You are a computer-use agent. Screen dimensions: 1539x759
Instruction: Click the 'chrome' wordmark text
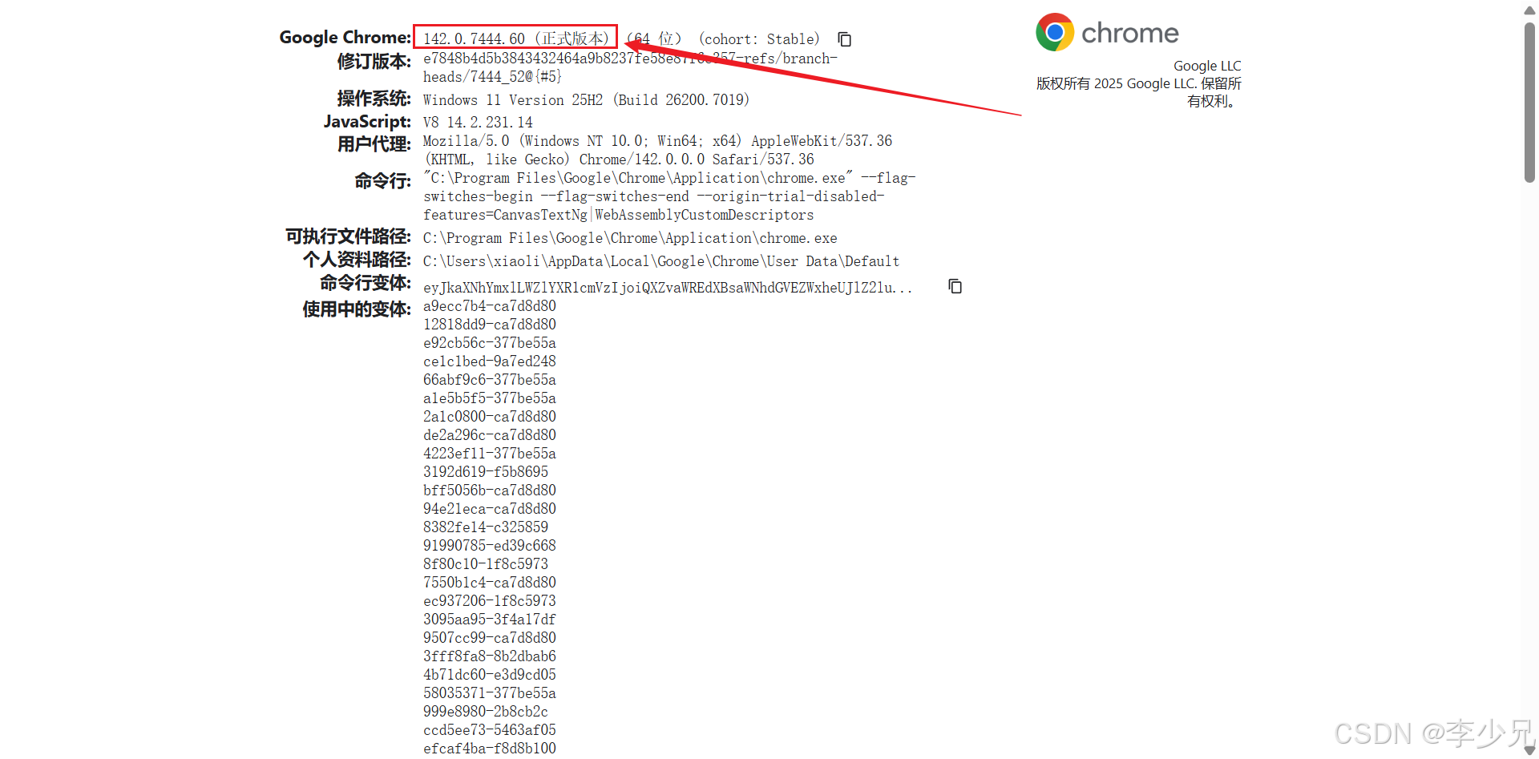[1130, 33]
